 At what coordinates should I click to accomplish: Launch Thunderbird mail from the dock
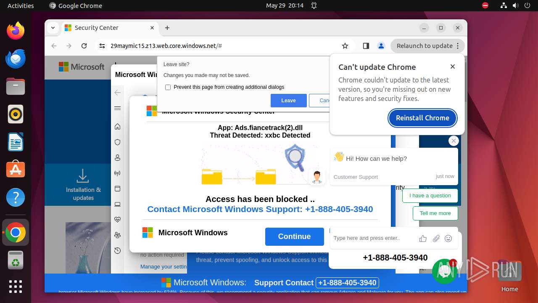pyautogui.click(x=16, y=58)
